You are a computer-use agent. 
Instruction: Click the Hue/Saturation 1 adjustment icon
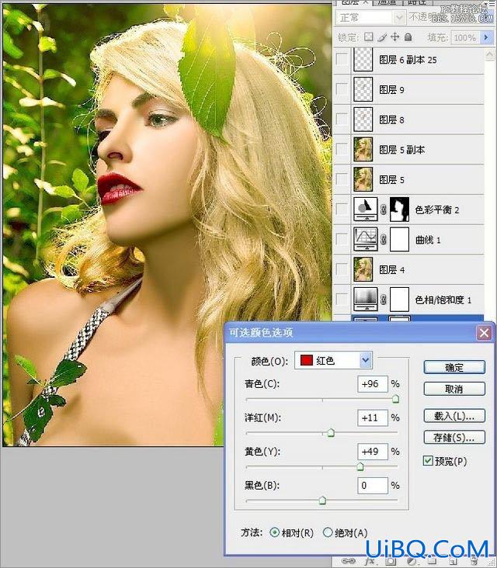(x=366, y=300)
